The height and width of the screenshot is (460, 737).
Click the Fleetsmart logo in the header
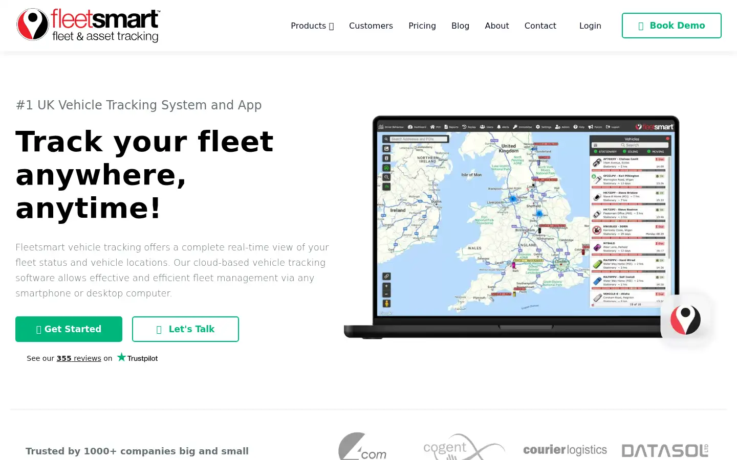[88, 25]
